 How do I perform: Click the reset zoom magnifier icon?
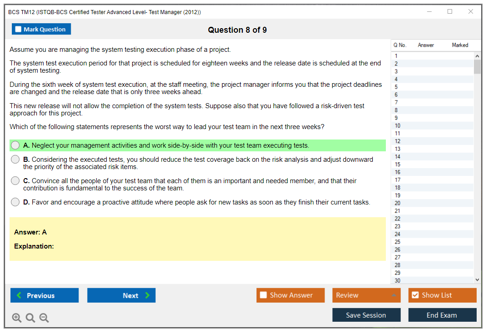30,318
